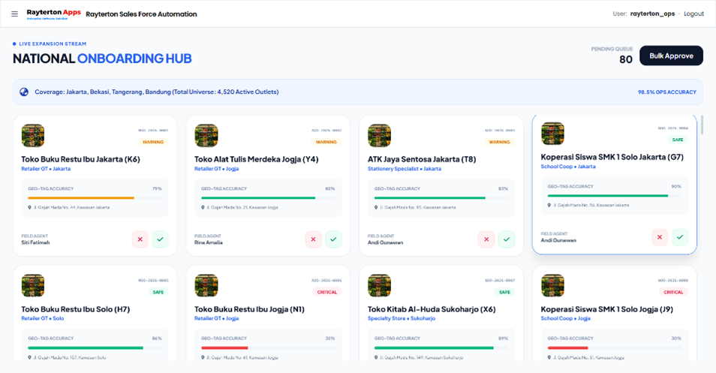Open store photo of Koperasi Siswa SMK 1 Solo Jakarta
The height and width of the screenshot is (373, 716).
(552, 134)
